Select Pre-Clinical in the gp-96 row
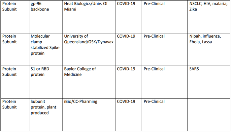Viewport: 231px width, 132px height. tap(154, 4)
